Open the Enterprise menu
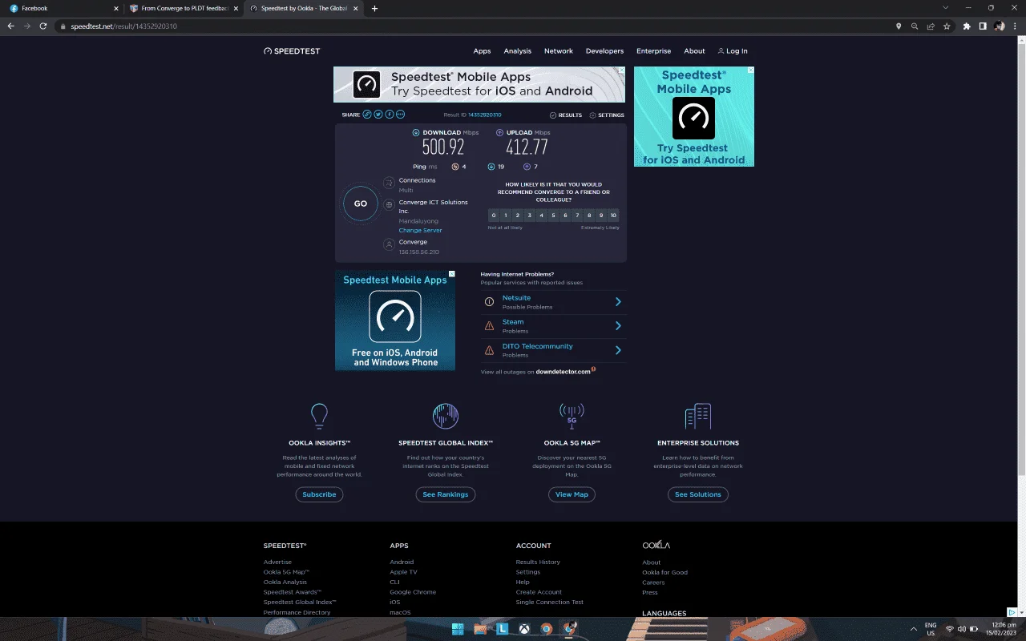Screen dimensions: 1026x641 point(654,51)
